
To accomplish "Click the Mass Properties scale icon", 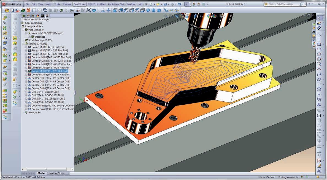I will [177, 10].
